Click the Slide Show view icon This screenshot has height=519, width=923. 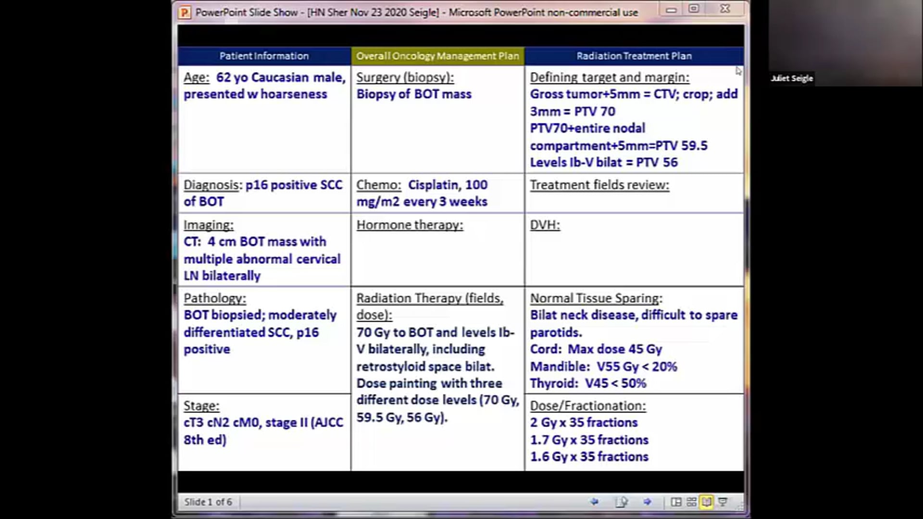pos(723,502)
